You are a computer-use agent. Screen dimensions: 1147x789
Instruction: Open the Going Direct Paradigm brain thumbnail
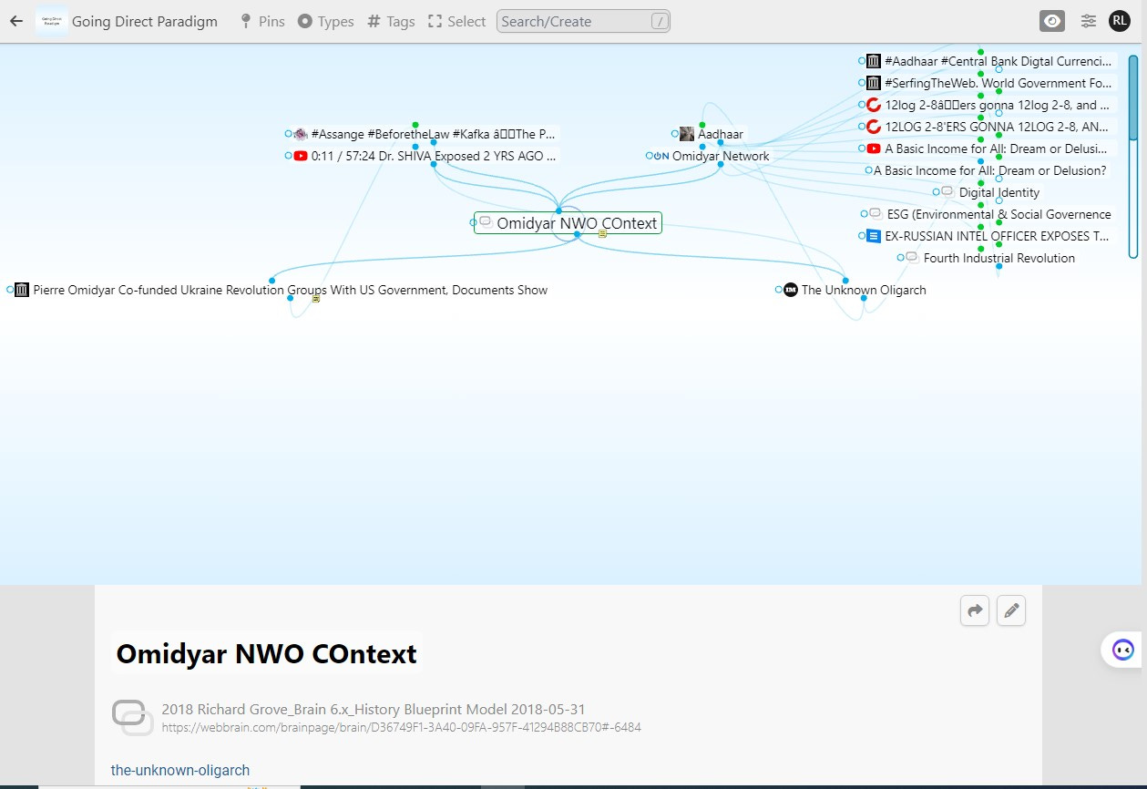point(51,21)
